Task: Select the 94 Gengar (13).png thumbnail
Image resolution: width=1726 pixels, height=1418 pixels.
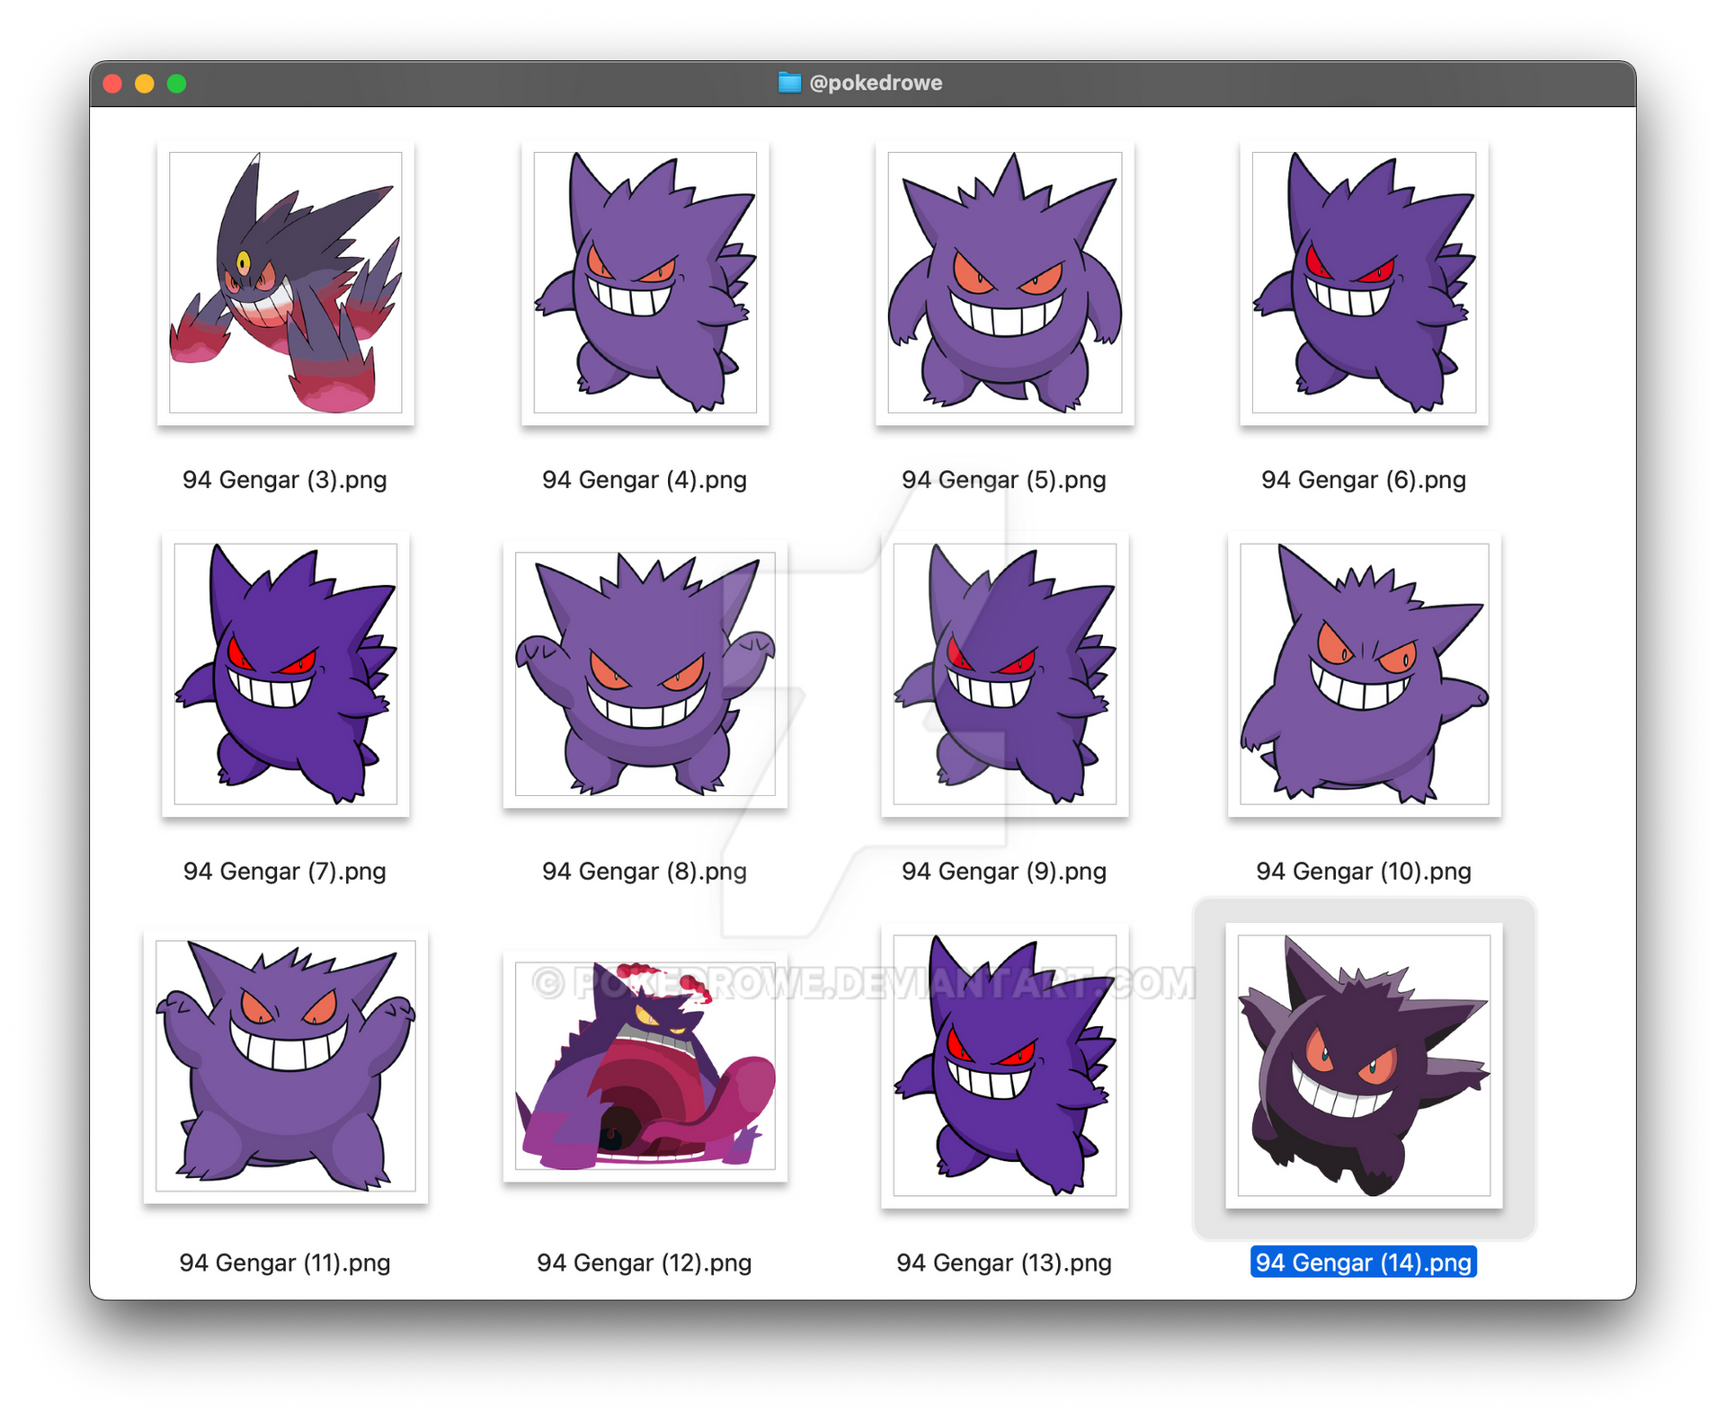Action: click(x=1004, y=1066)
